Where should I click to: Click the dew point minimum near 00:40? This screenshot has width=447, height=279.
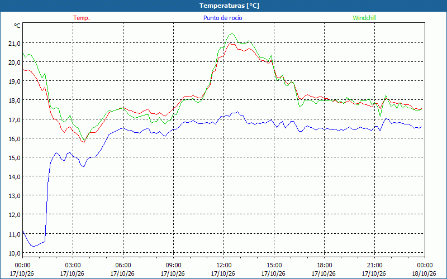point(34,246)
